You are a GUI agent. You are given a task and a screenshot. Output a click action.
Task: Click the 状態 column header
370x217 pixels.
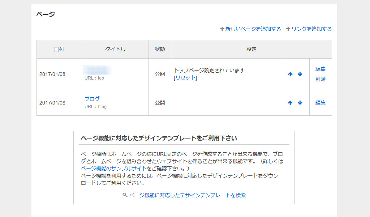(x=160, y=49)
